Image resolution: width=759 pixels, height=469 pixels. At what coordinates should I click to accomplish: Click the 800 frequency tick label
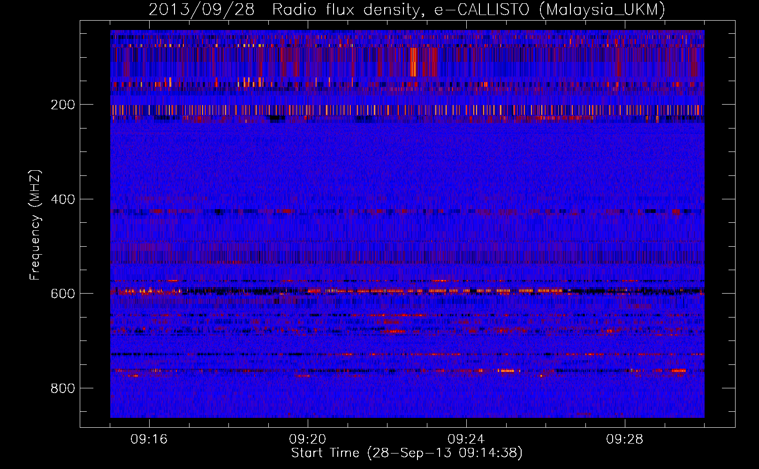(63, 388)
